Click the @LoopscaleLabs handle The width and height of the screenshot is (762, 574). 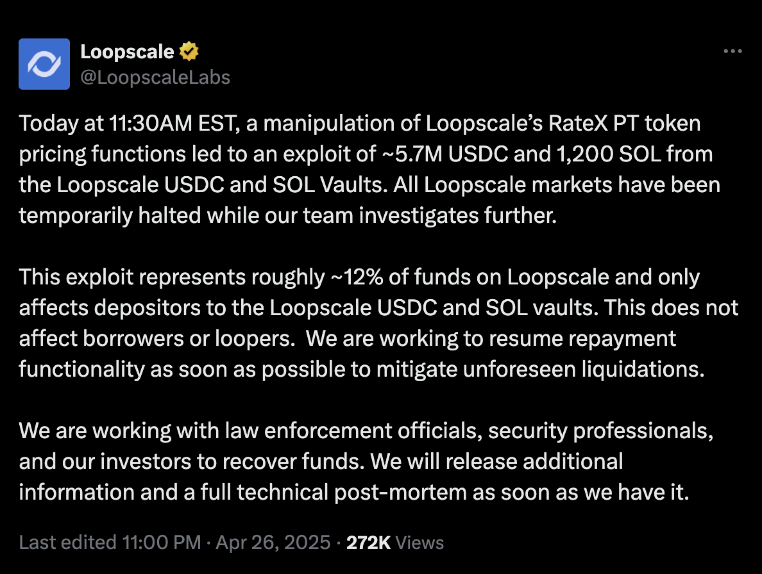155,78
